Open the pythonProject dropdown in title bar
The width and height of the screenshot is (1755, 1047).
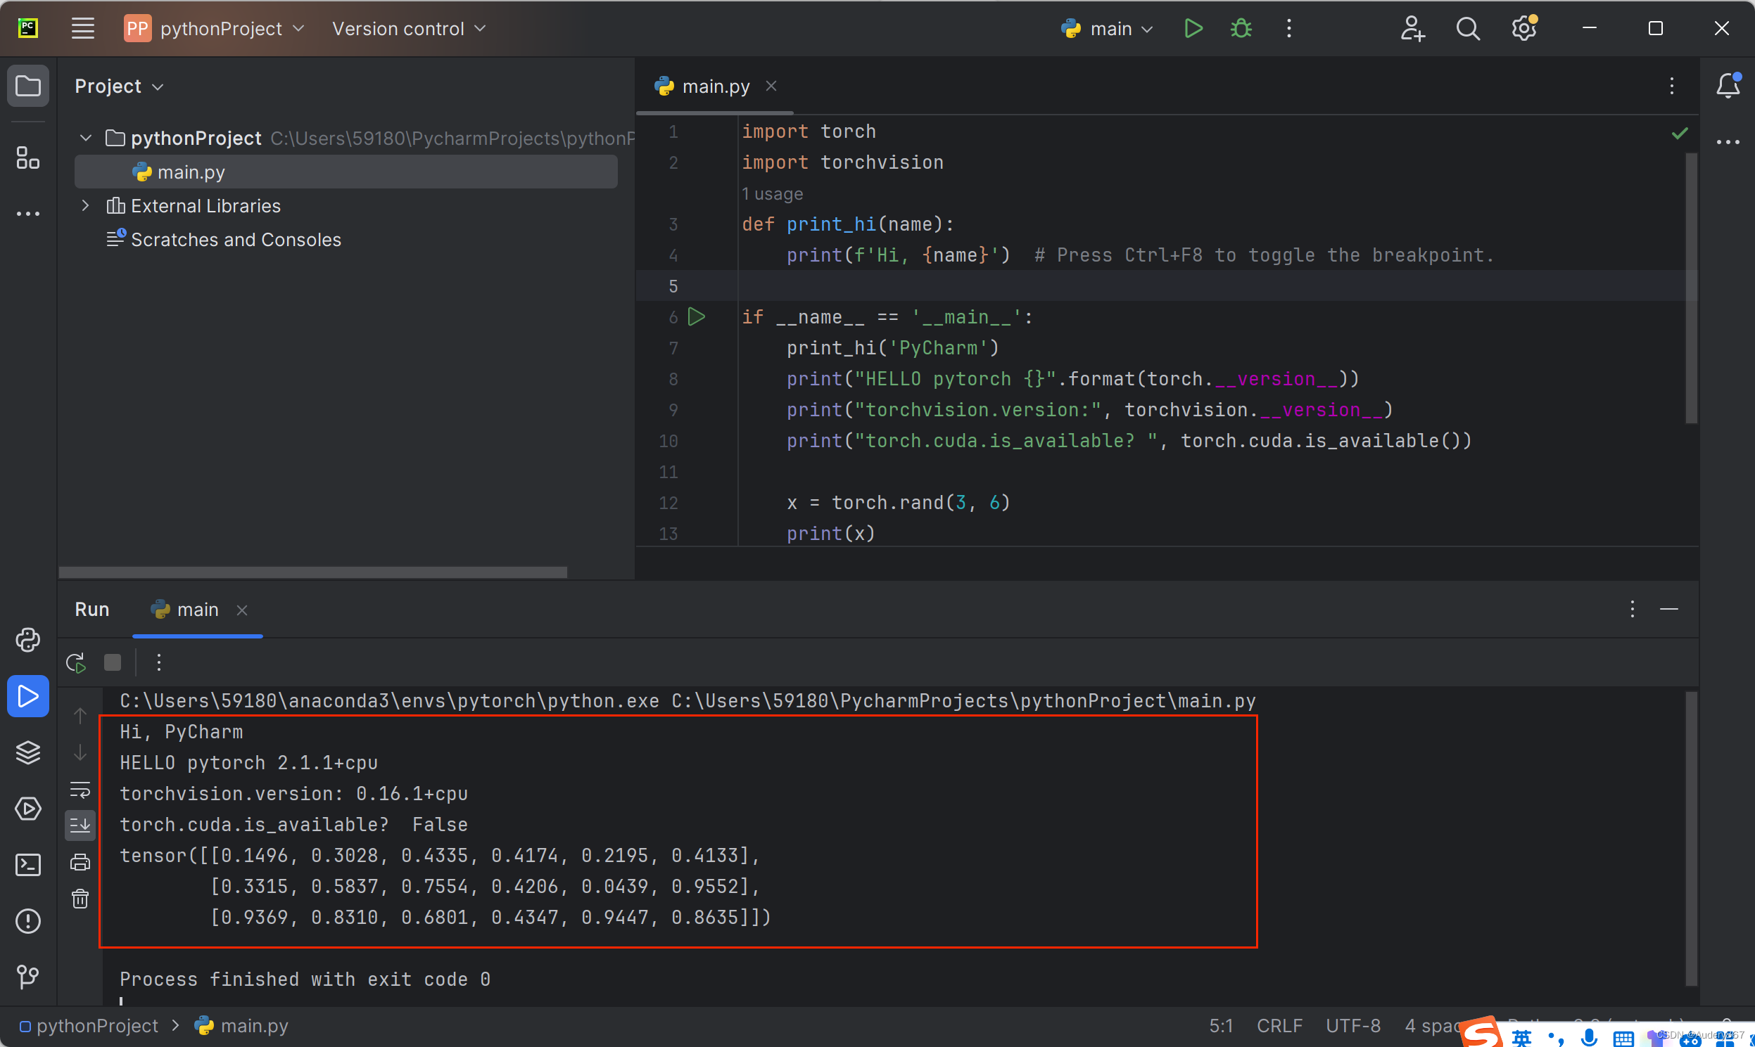point(214,29)
